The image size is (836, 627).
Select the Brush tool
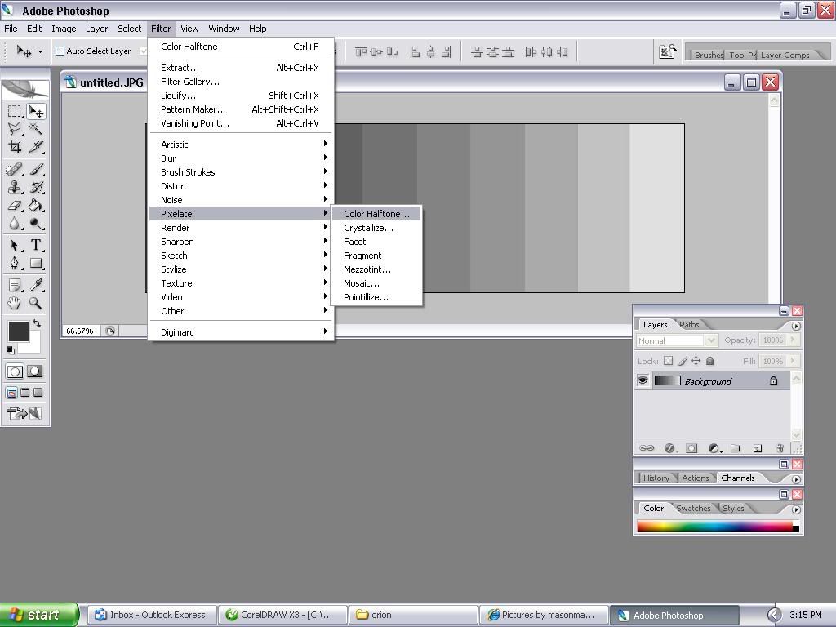click(x=36, y=170)
